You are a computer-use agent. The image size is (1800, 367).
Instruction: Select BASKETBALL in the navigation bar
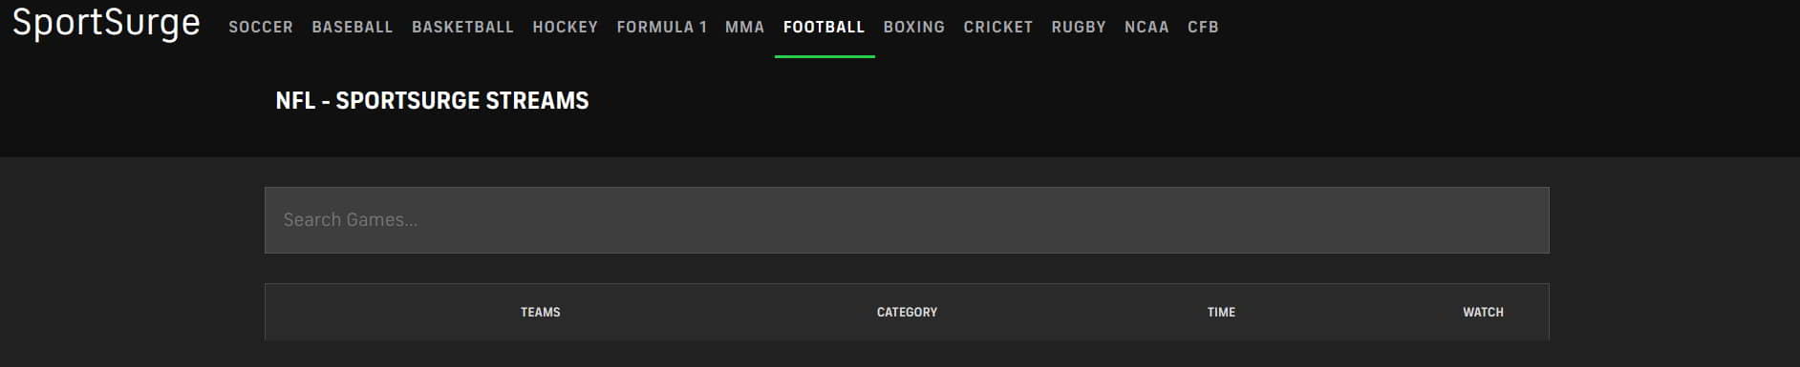[462, 28]
